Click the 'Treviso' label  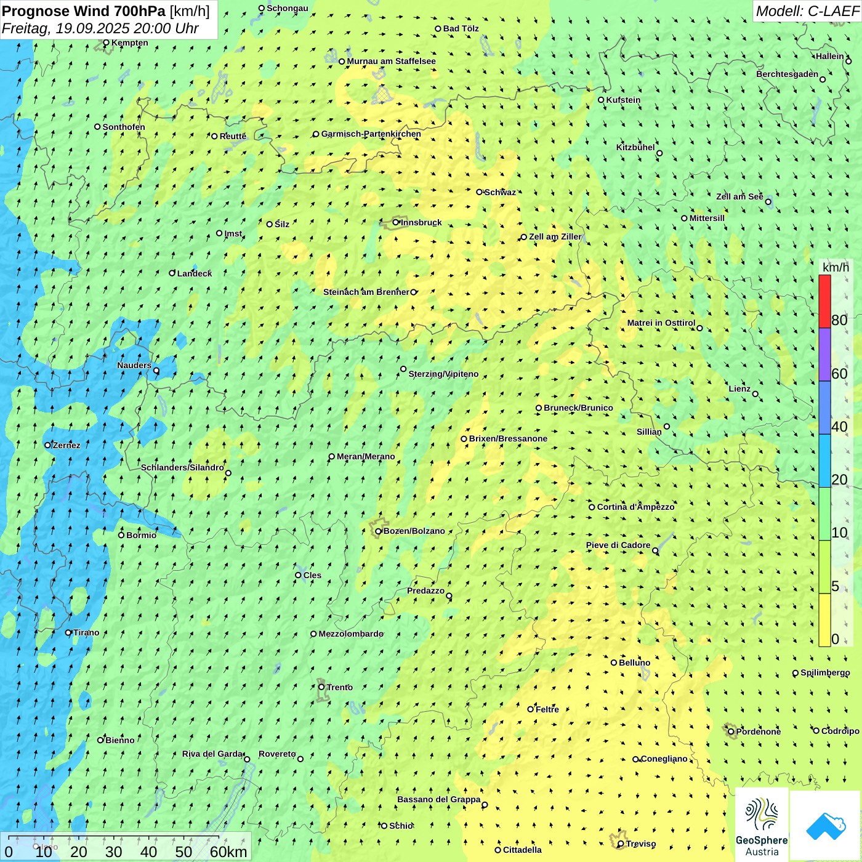click(640, 844)
